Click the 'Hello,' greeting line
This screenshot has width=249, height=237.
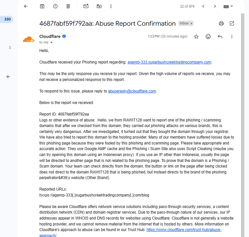tap(44, 51)
